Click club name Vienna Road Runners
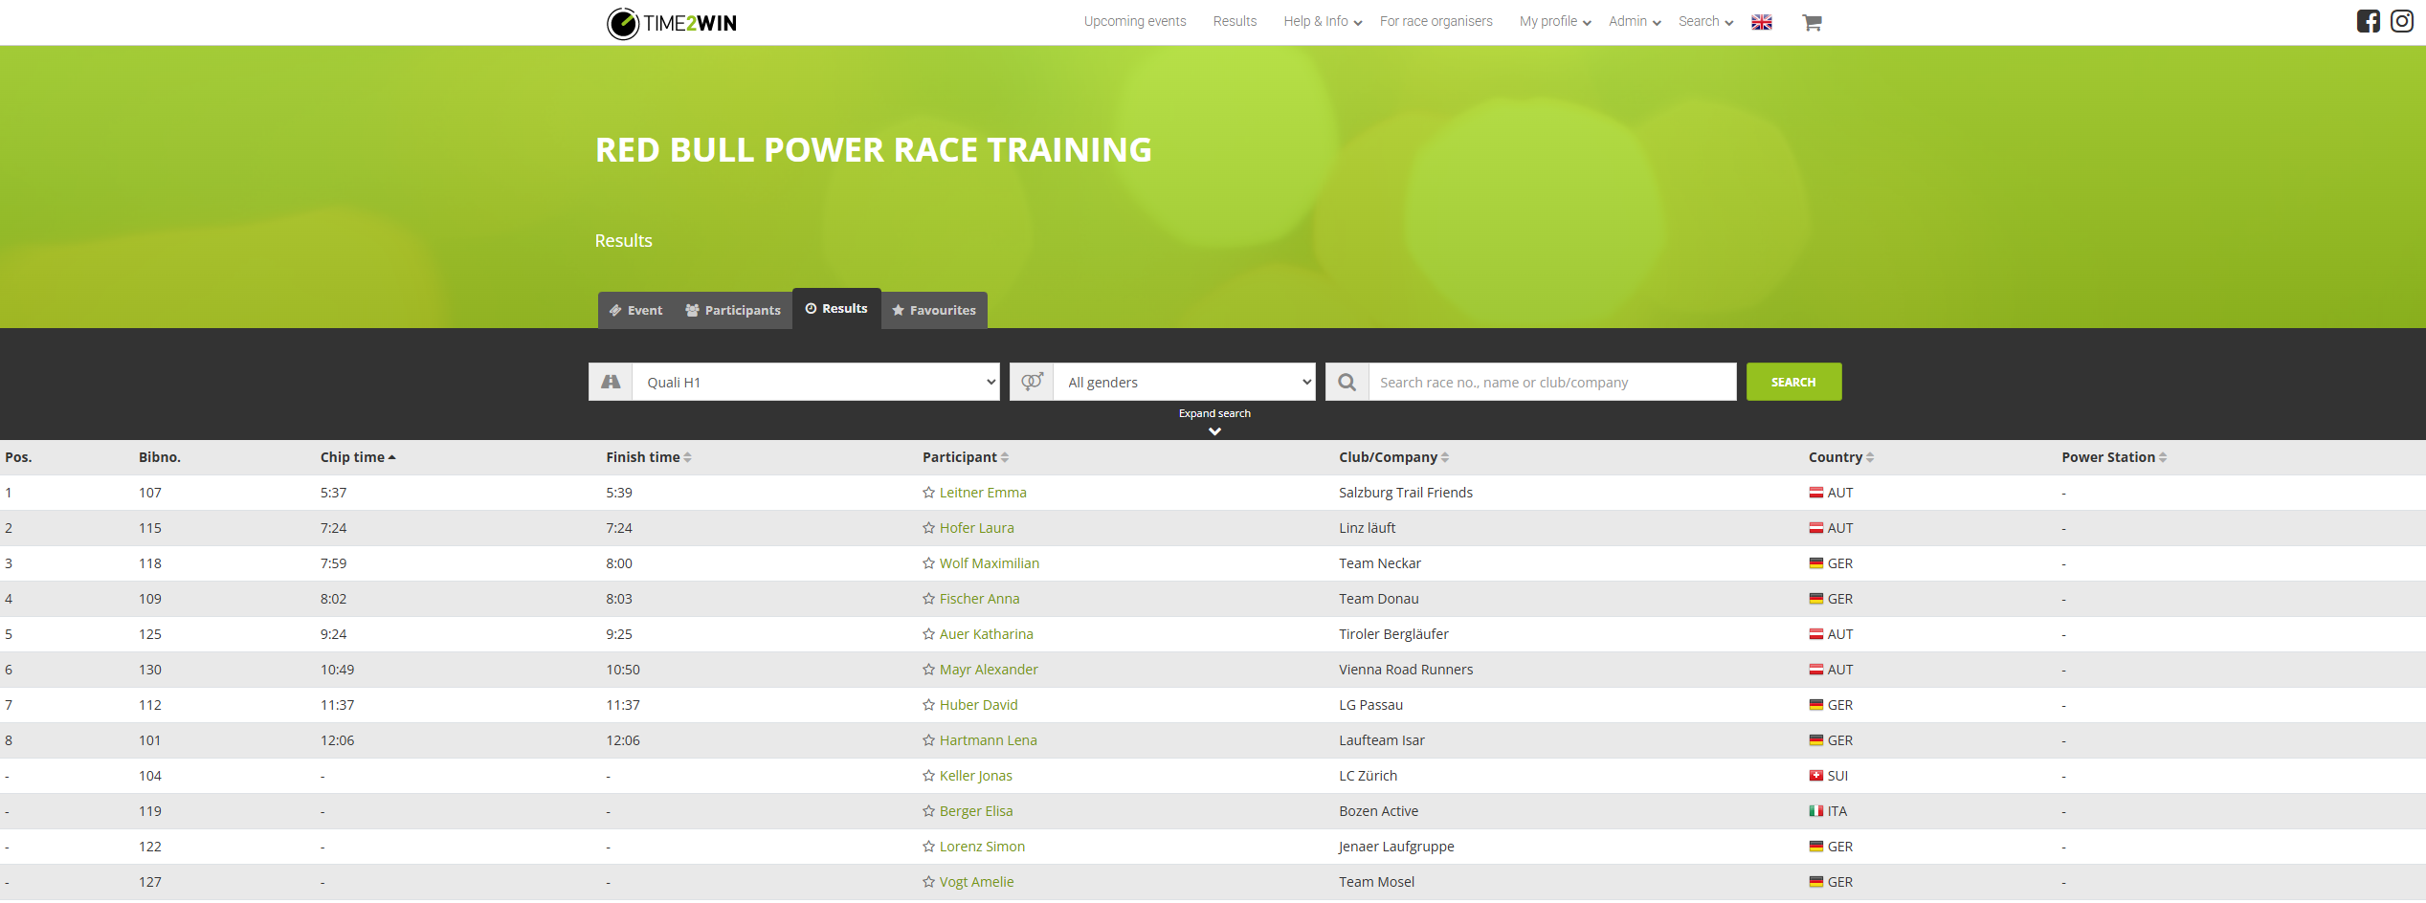This screenshot has height=903, width=2426. (1406, 670)
